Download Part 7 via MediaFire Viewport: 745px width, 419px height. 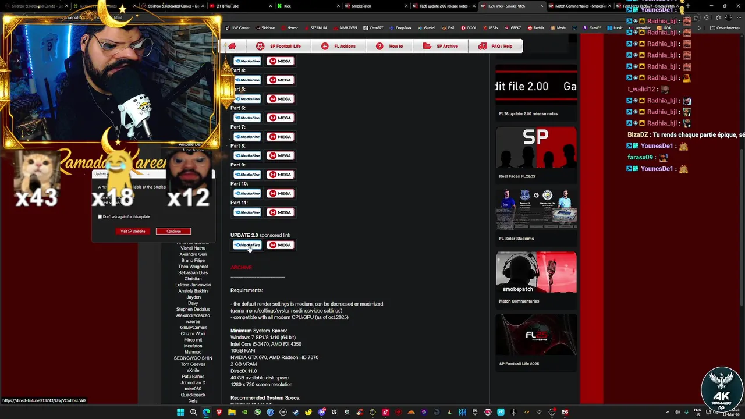pyautogui.click(x=247, y=136)
